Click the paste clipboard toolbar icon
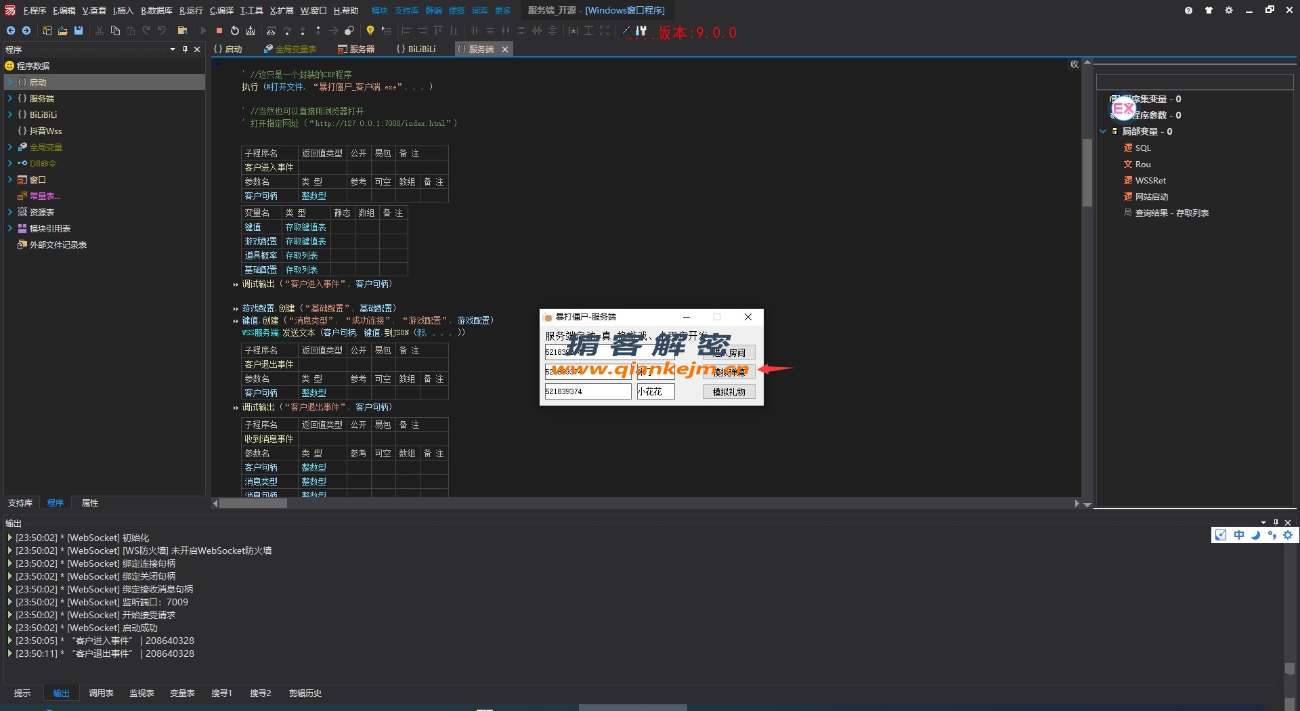The width and height of the screenshot is (1300, 711). [131, 31]
